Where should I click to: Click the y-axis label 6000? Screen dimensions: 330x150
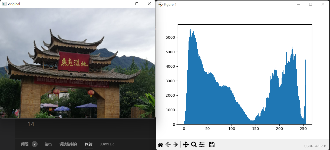[x=170, y=37]
